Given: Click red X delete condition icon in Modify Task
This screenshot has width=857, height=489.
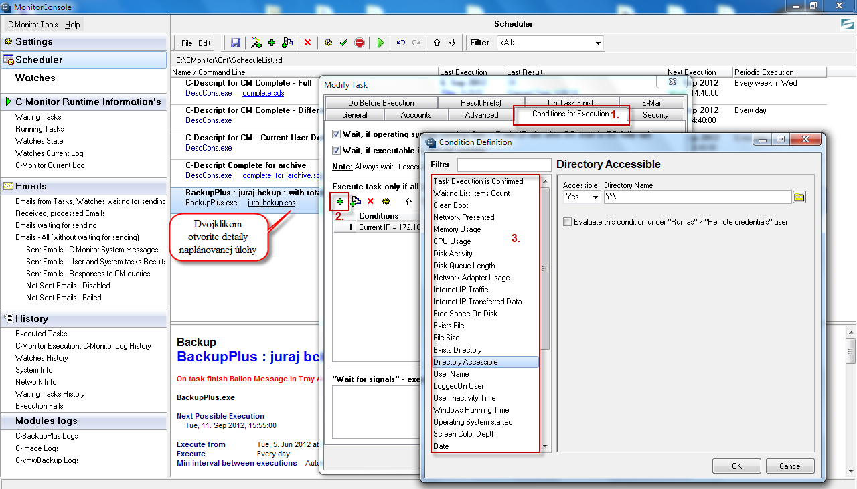Looking at the screenshot, I should [370, 201].
